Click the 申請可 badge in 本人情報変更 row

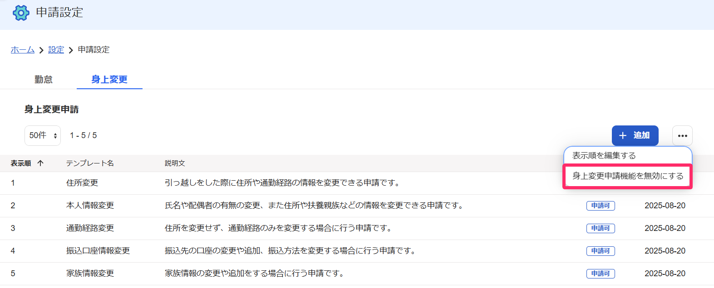601,206
